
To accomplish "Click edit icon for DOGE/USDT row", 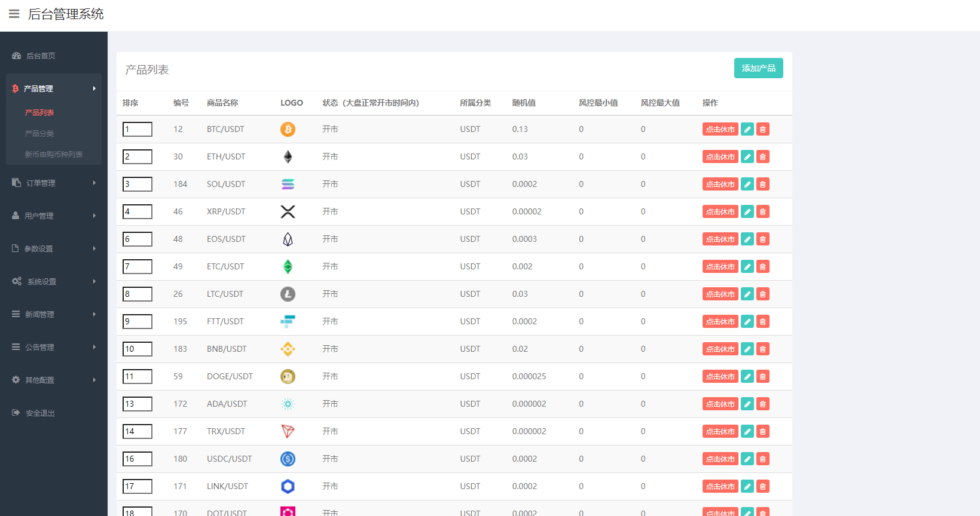I will pyautogui.click(x=747, y=376).
